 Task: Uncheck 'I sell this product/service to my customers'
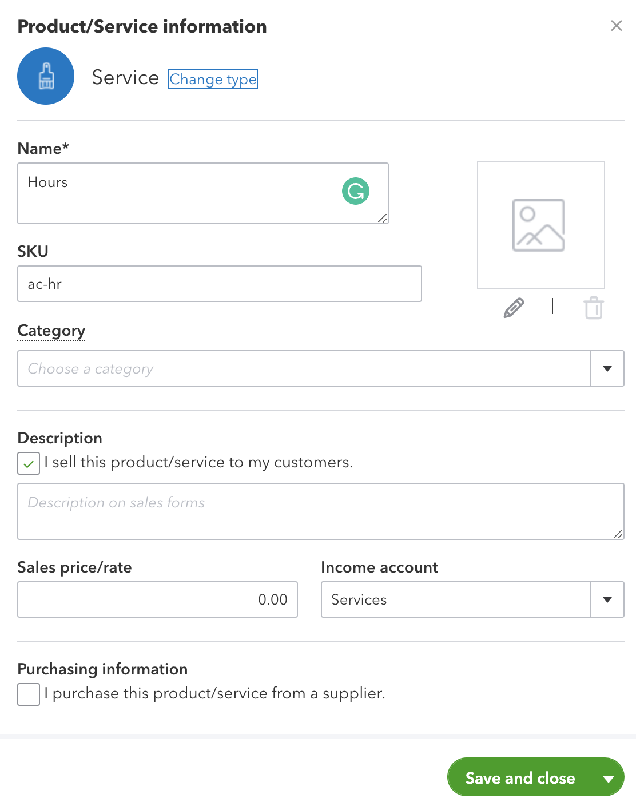[28, 463]
